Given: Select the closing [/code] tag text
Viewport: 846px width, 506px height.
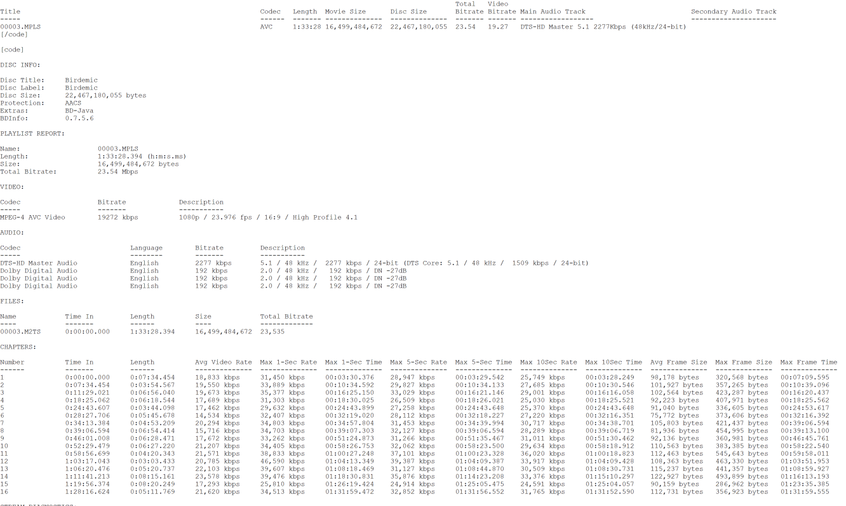Looking at the screenshot, I should (14, 34).
